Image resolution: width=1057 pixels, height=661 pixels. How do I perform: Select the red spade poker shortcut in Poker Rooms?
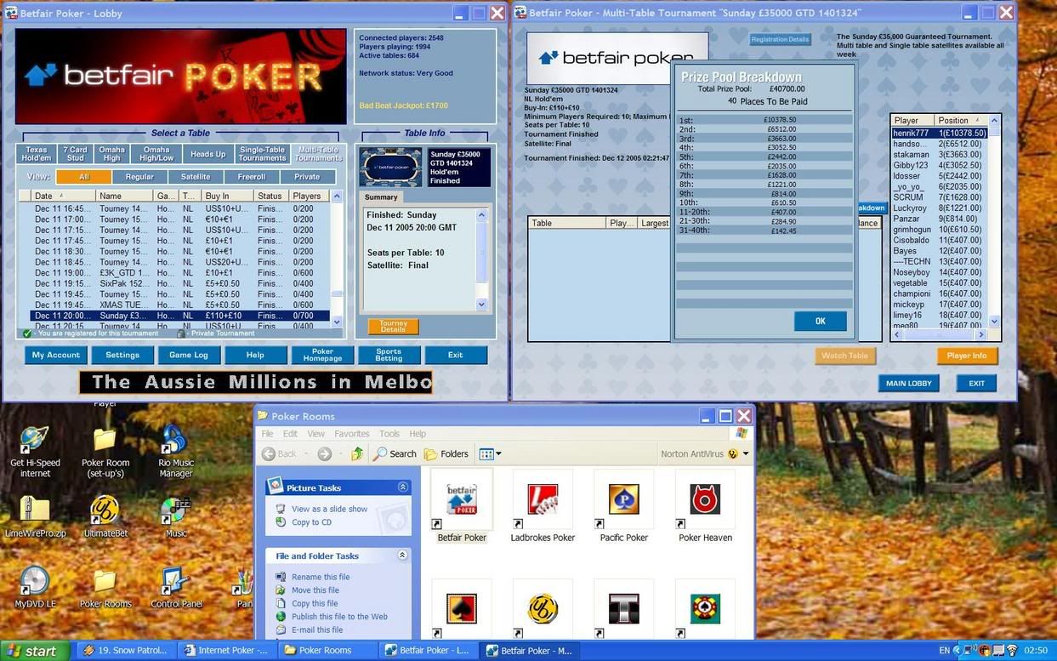pyautogui.click(x=462, y=608)
